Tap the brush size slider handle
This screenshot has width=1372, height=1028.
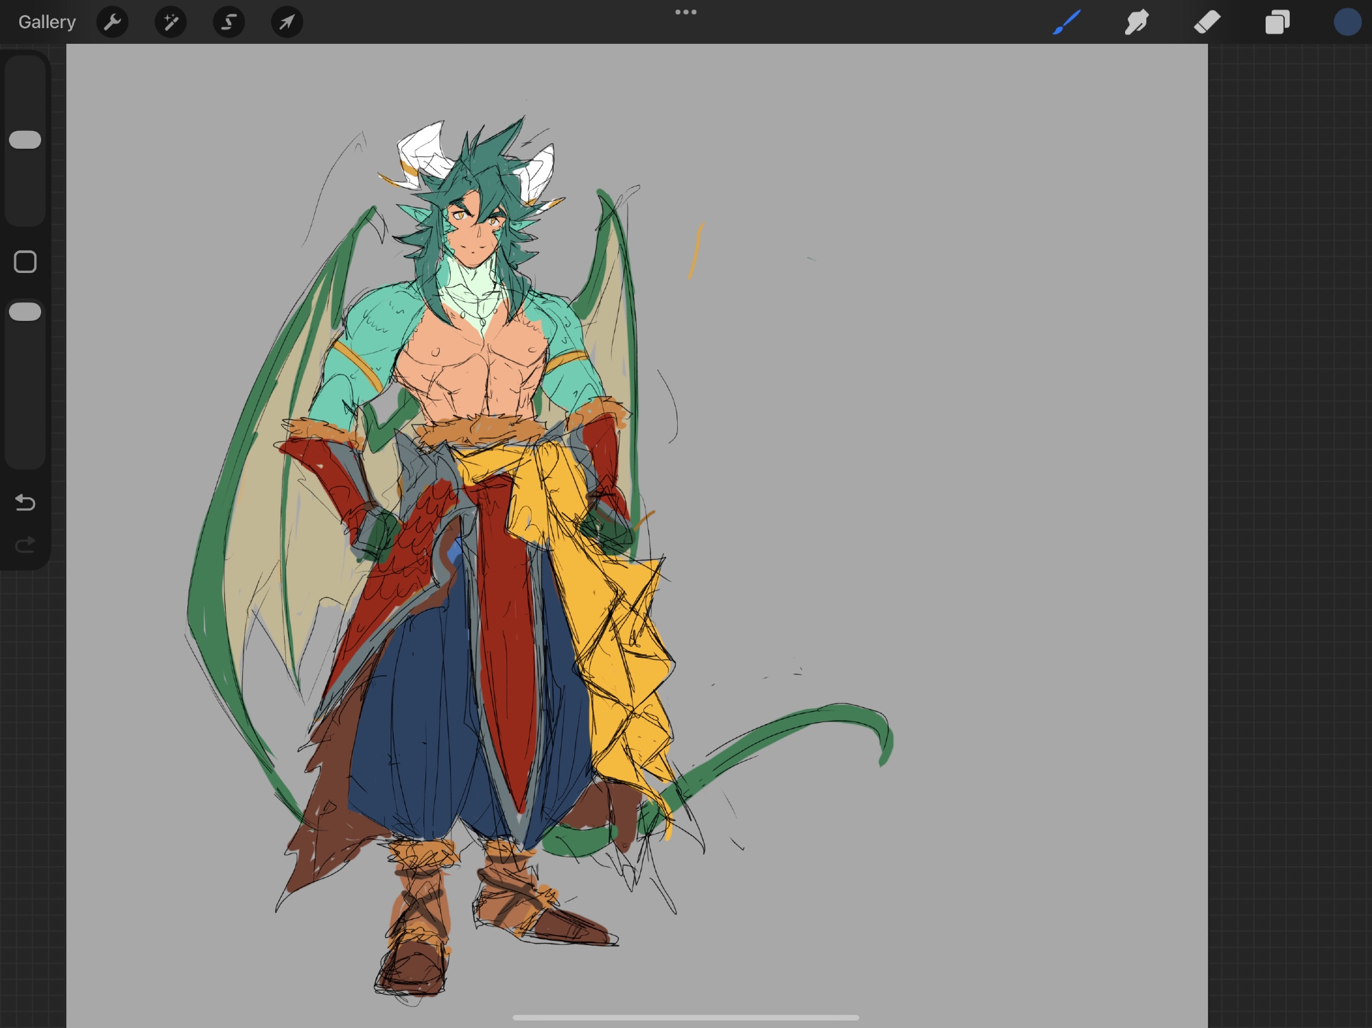click(25, 140)
